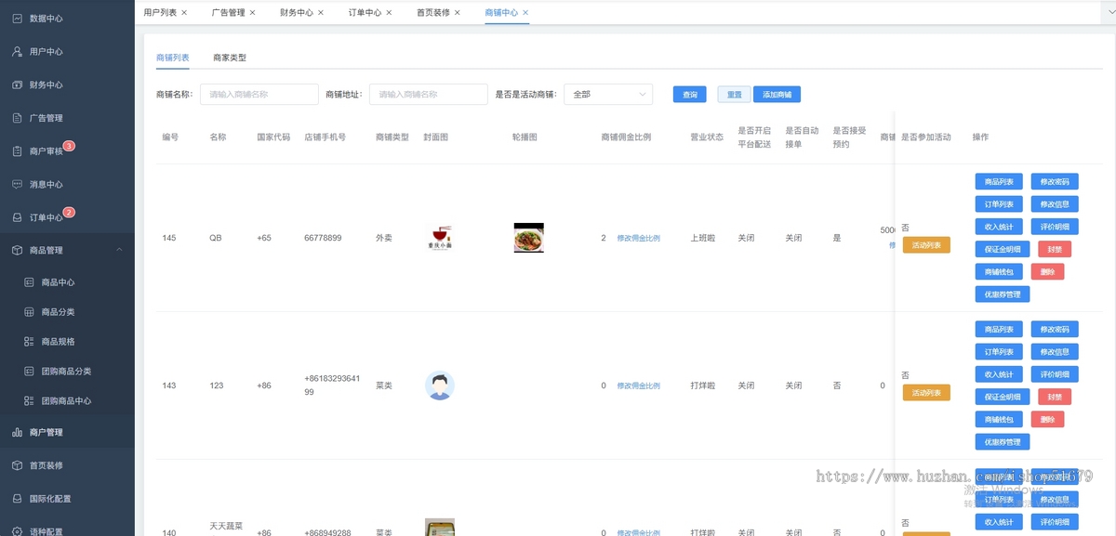Viewport: 1116px width, 536px height.
Task: Focus the 商铺地址 input field
Action: click(429, 95)
